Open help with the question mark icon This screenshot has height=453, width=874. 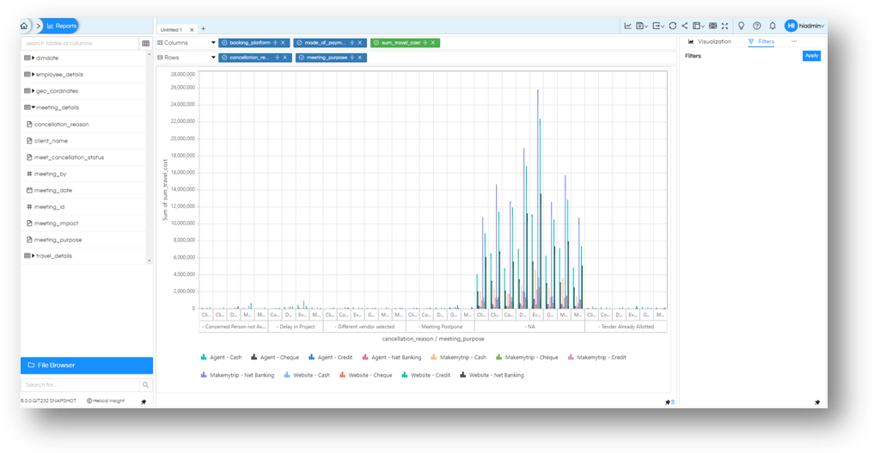coord(757,26)
